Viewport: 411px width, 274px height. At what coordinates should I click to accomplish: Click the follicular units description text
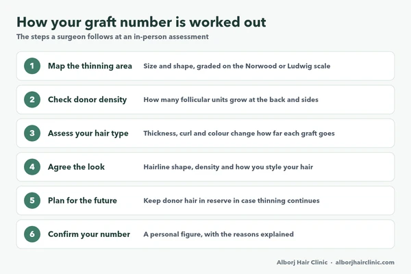coord(231,99)
